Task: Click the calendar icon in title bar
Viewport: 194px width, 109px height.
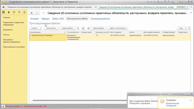Action: [x=169, y=2]
